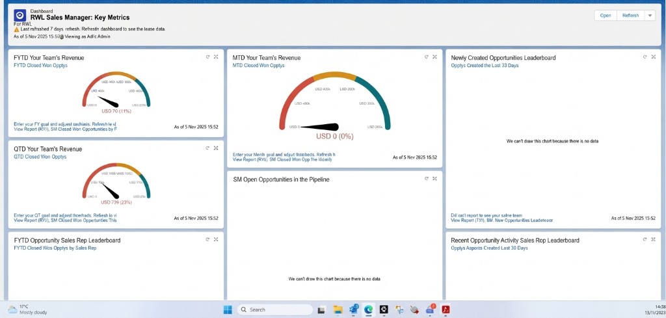This screenshot has height=318, width=666.
Task: Expand the Newly Created Opportunities Leaderboard card
Action: pyautogui.click(x=653, y=57)
